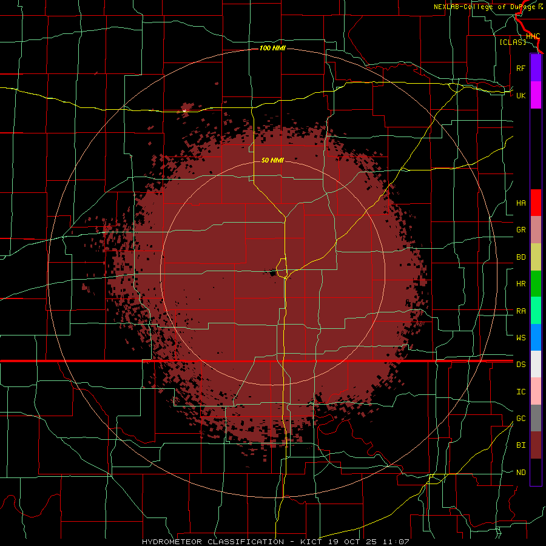
Task: Click the Hydrometeor Classification KICT title caption
Action: 275,542
